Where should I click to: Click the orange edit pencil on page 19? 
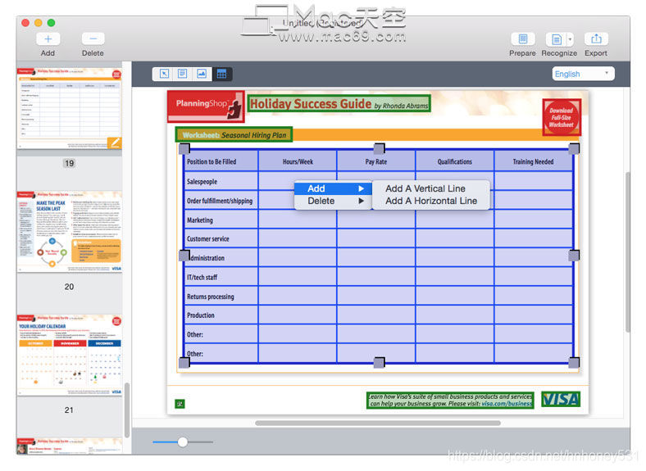pos(115,143)
